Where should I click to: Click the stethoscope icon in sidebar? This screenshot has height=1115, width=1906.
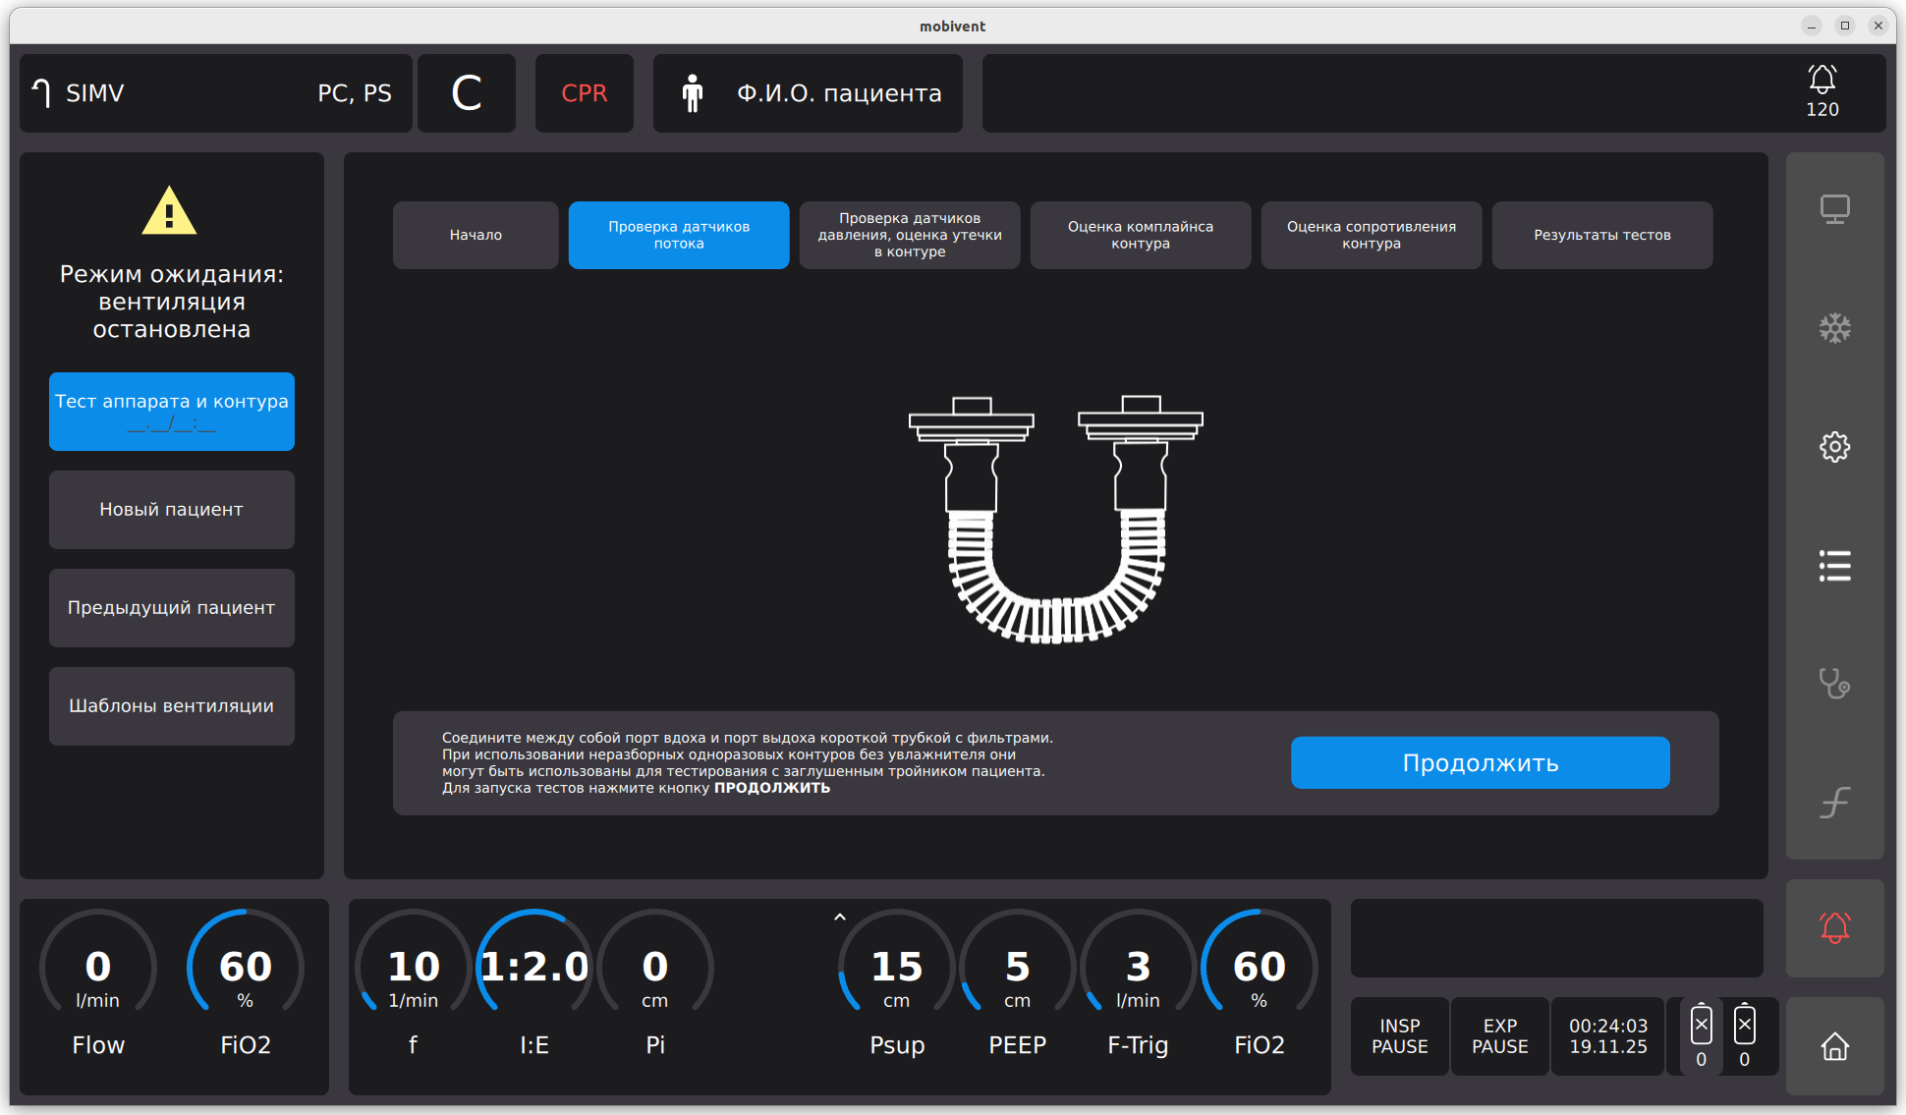1834,684
